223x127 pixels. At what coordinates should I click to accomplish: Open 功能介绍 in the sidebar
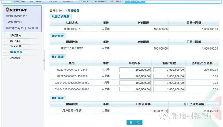tap(16, 58)
